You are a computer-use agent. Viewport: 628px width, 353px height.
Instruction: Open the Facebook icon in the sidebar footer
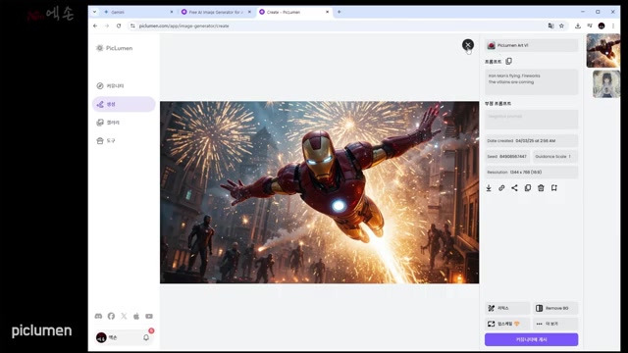coord(111,316)
